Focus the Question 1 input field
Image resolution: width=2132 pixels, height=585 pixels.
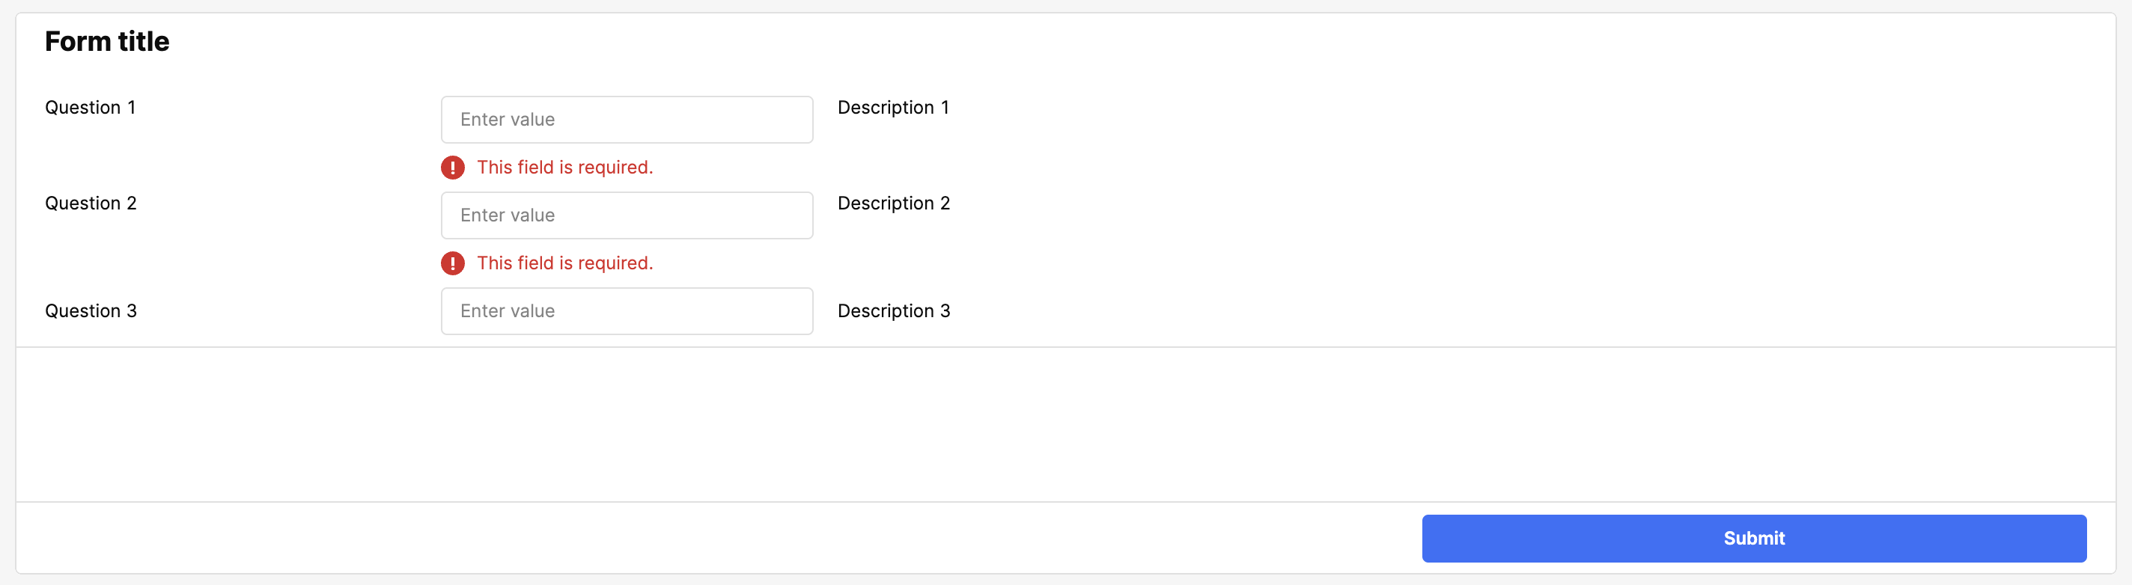[x=627, y=120]
